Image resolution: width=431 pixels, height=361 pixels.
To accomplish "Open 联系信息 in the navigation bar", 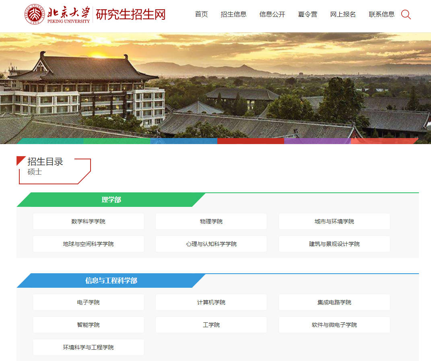I will [x=381, y=14].
